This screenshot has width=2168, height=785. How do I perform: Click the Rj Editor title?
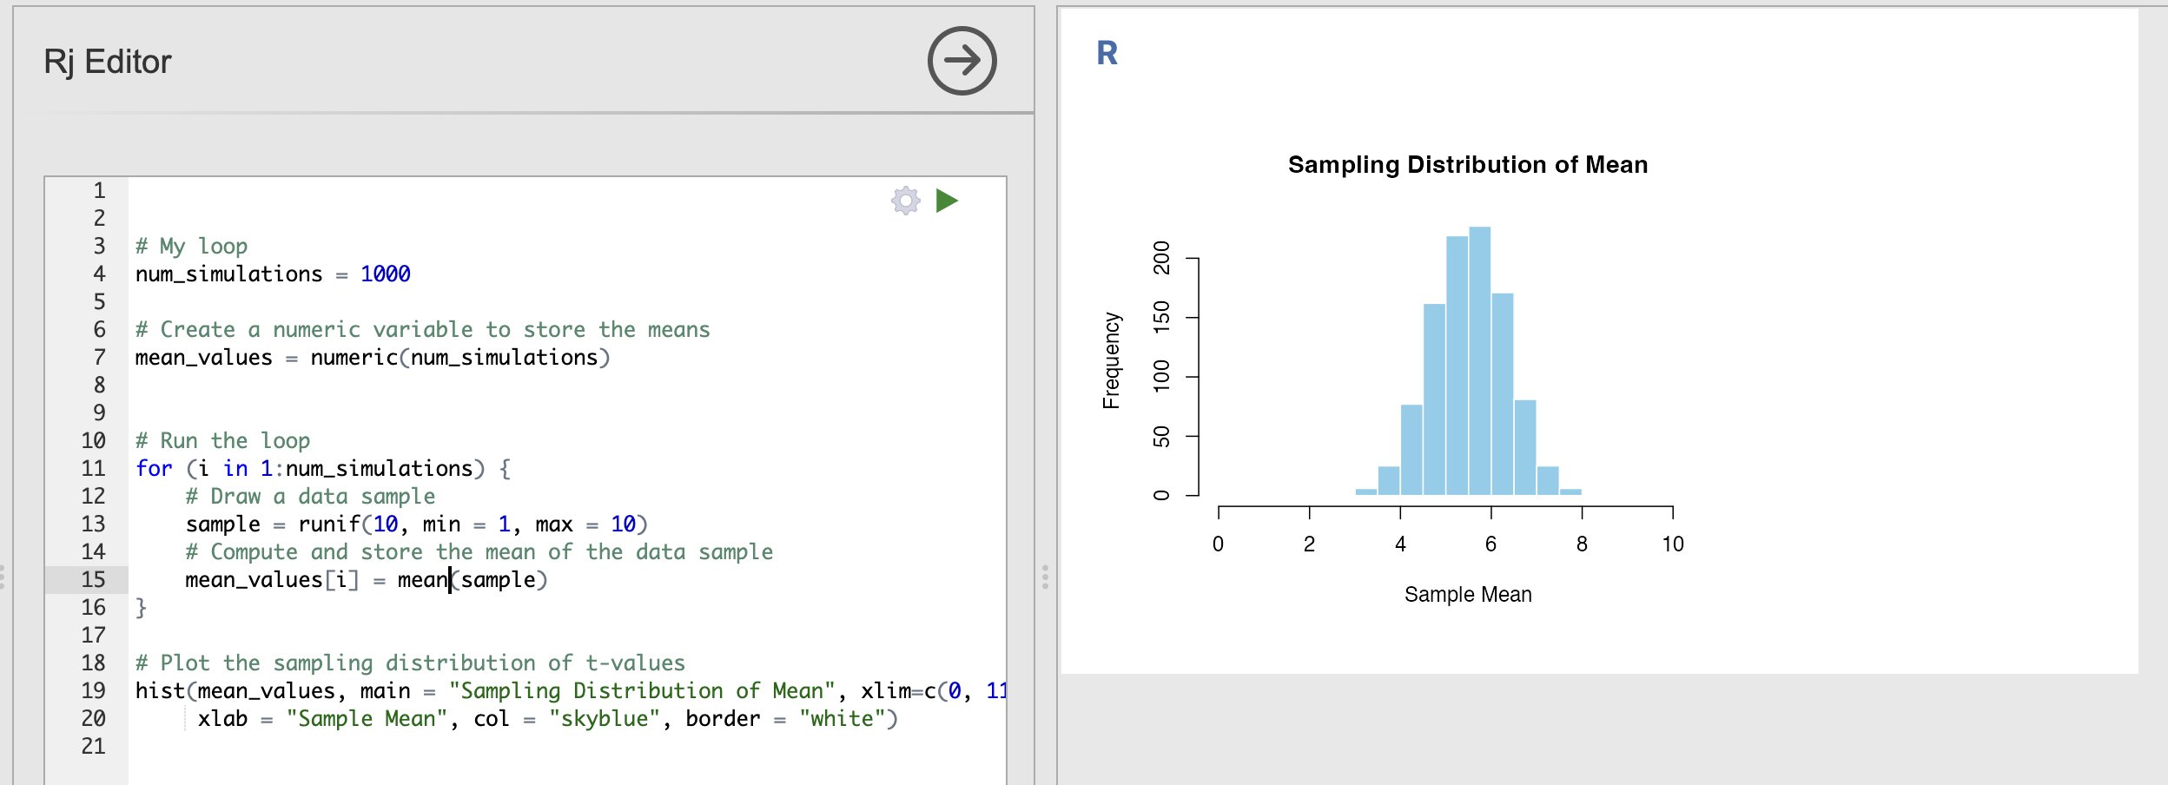(108, 63)
